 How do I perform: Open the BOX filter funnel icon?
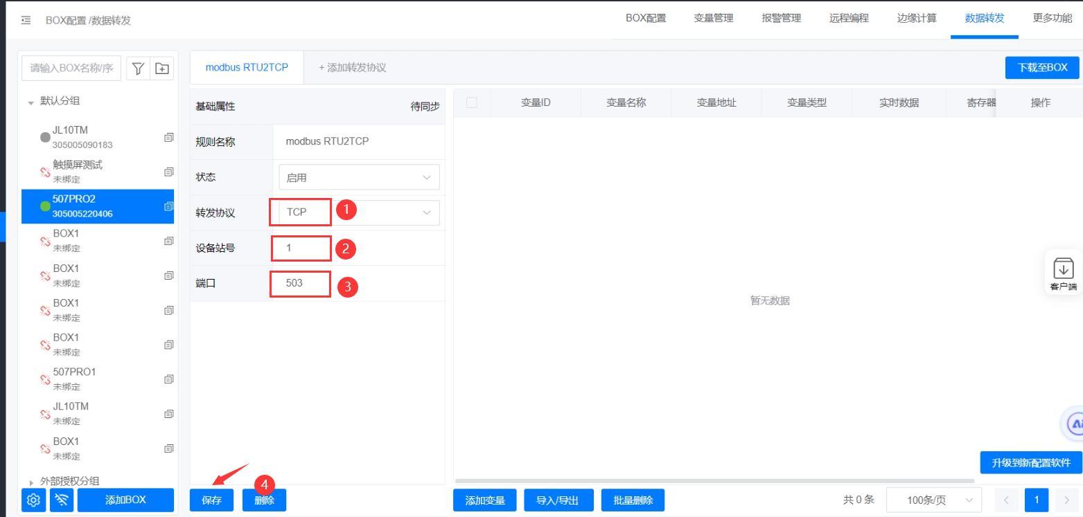pyautogui.click(x=139, y=68)
